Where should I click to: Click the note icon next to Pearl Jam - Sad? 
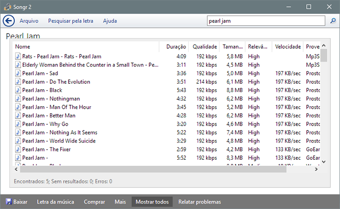[18, 73]
